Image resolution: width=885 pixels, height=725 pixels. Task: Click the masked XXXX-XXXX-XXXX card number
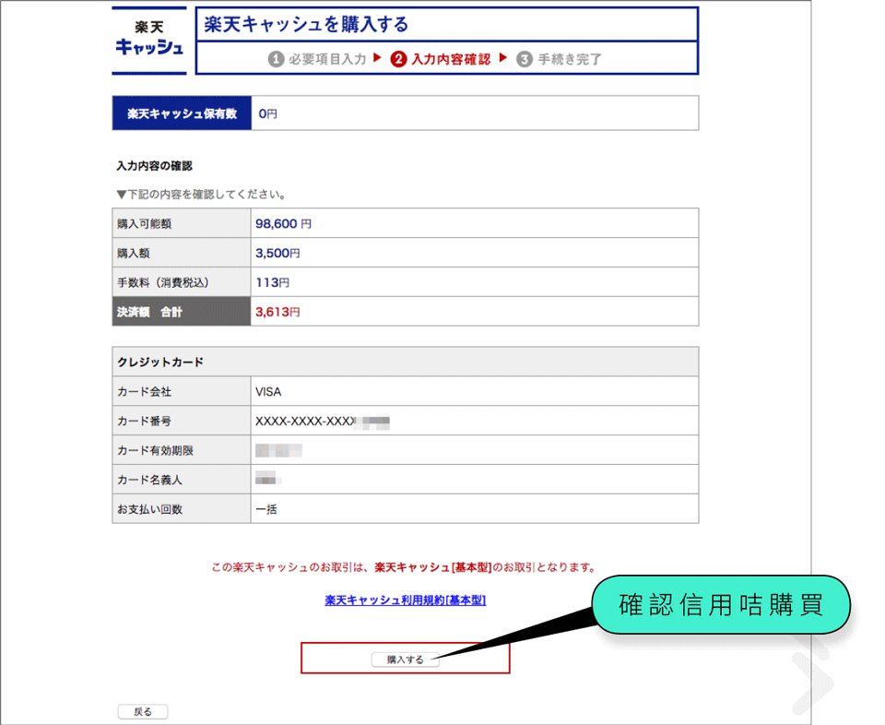pyautogui.click(x=323, y=422)
